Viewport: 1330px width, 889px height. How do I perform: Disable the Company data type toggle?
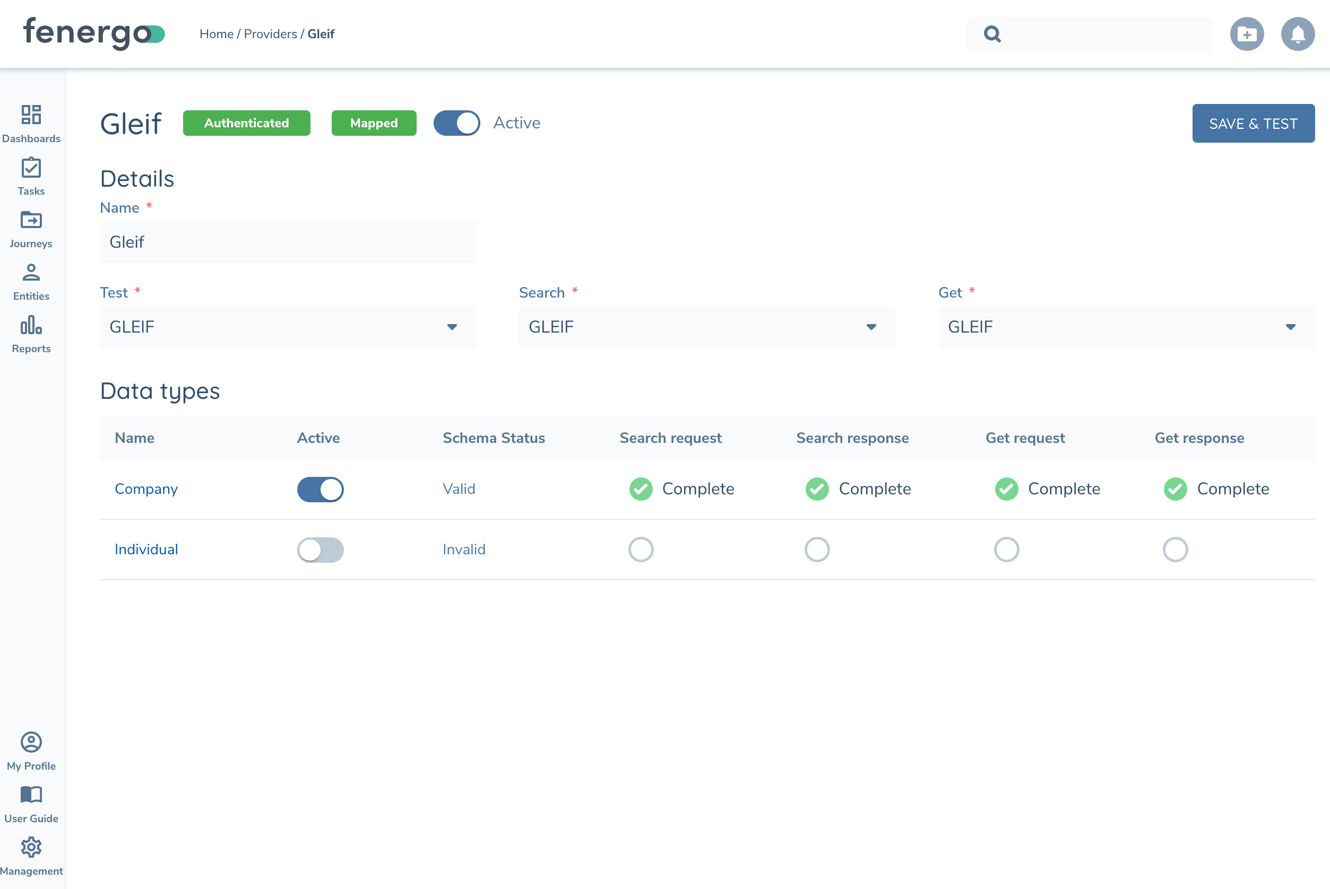pyautogui.click(x=321, y=489)
